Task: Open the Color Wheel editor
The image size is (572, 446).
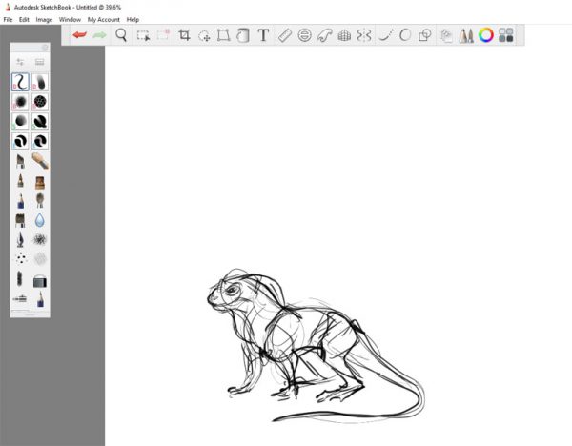Action: pos(486,35)
